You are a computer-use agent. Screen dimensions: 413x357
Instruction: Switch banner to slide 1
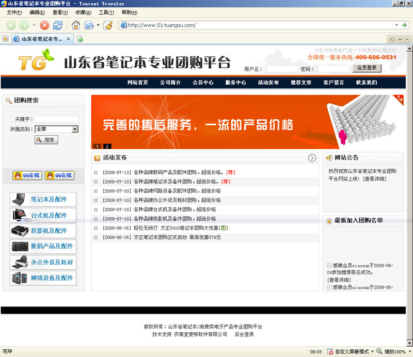[97, 146]
